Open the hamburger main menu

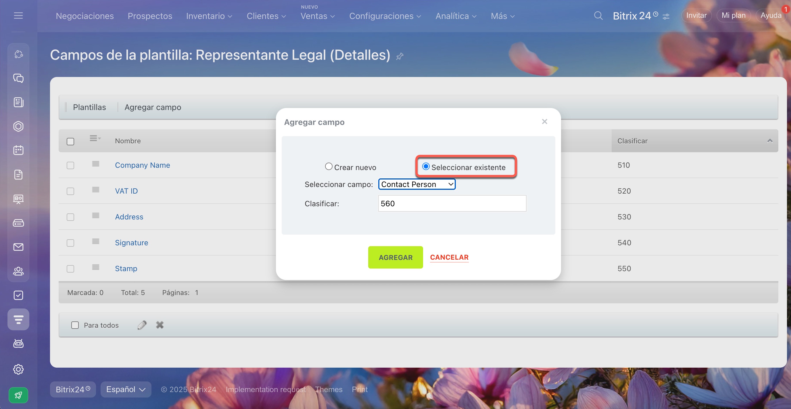pos(18,15)
